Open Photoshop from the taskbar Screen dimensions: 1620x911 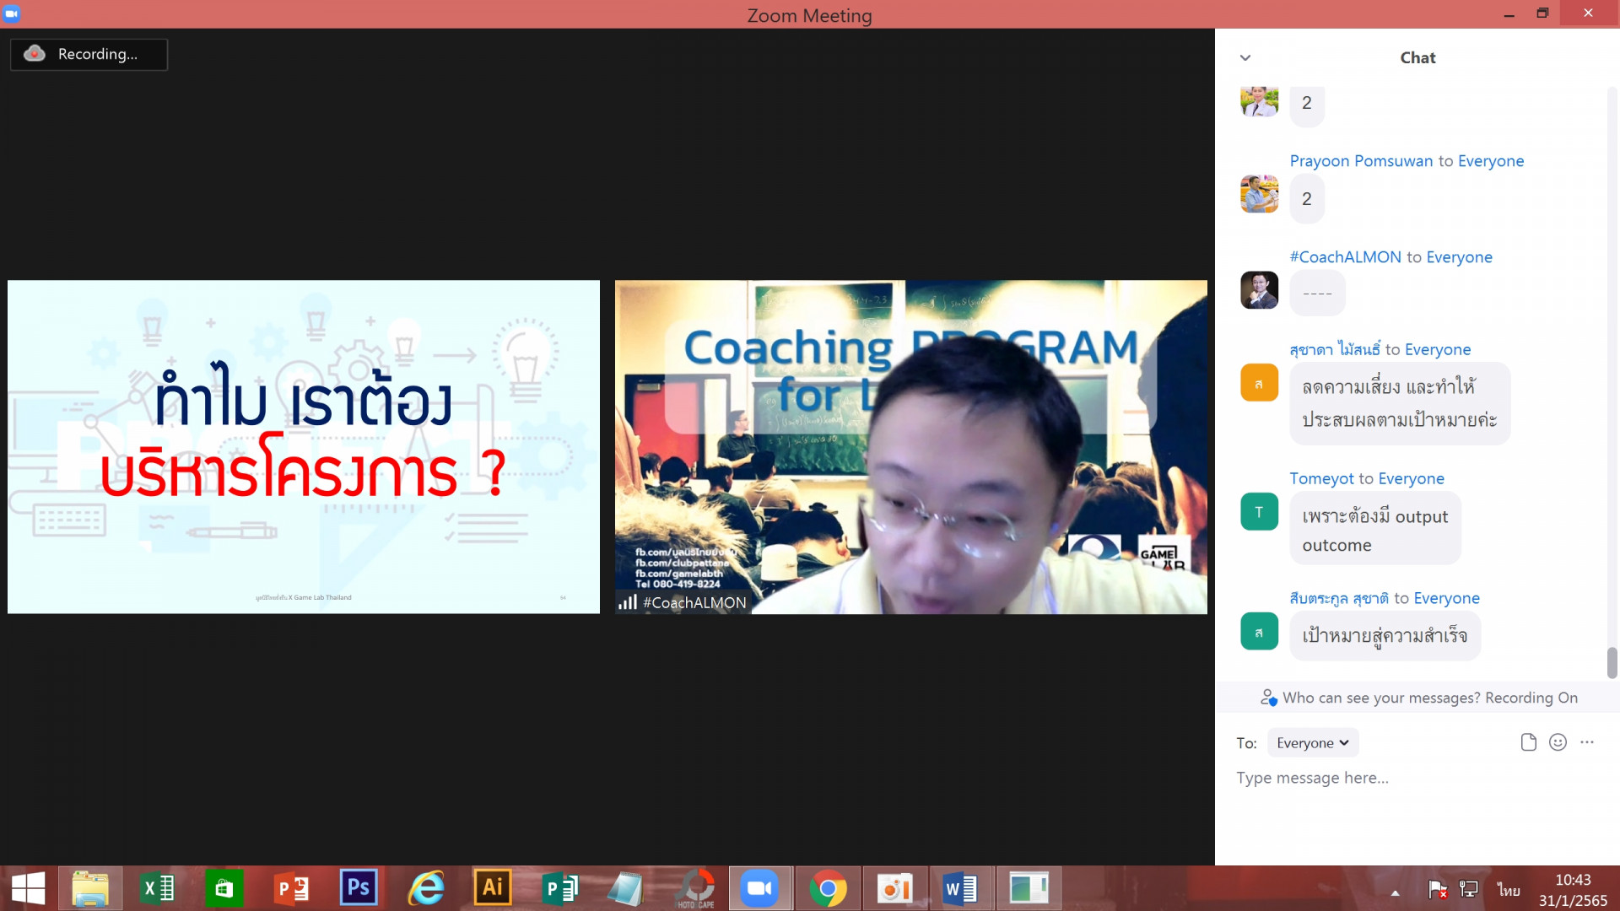coord(358,887)
